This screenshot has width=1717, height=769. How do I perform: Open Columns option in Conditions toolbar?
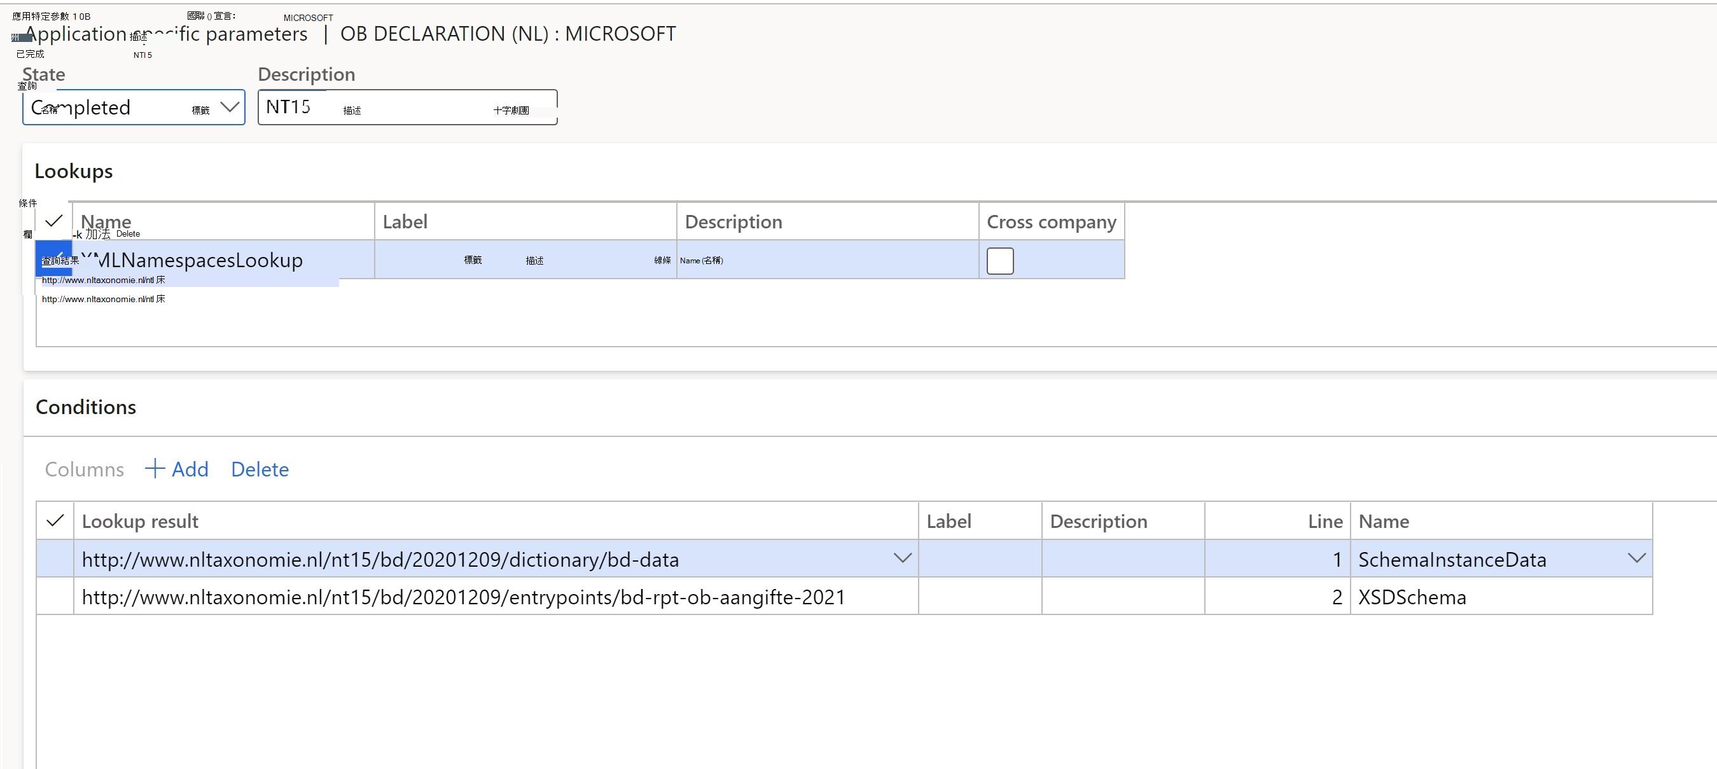(x=84, y=469)
